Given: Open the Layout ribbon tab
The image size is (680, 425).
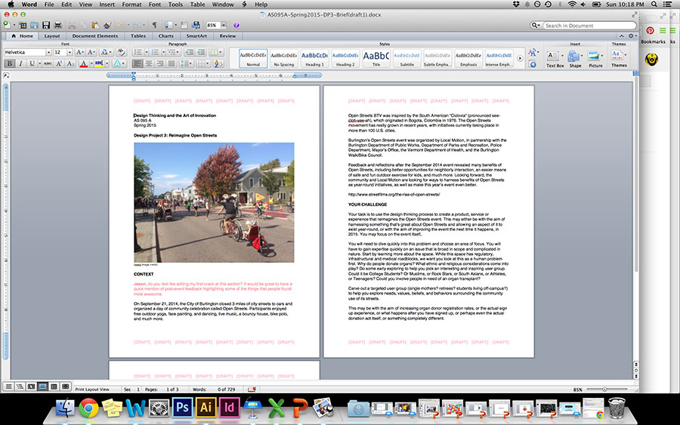Looking at the screenshot, I should 52,36.
